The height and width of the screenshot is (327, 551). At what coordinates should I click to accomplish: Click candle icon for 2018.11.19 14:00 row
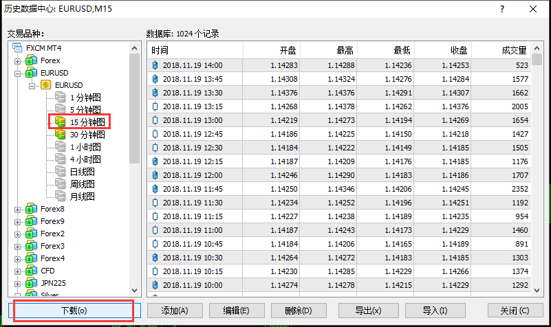click(x=155, y=65)
